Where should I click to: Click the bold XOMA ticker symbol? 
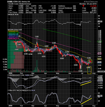click(x=10, y=2)
